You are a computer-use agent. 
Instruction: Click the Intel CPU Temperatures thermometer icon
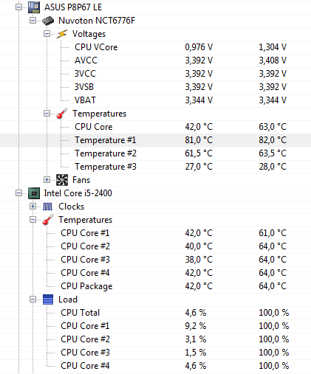coord(48,220)
